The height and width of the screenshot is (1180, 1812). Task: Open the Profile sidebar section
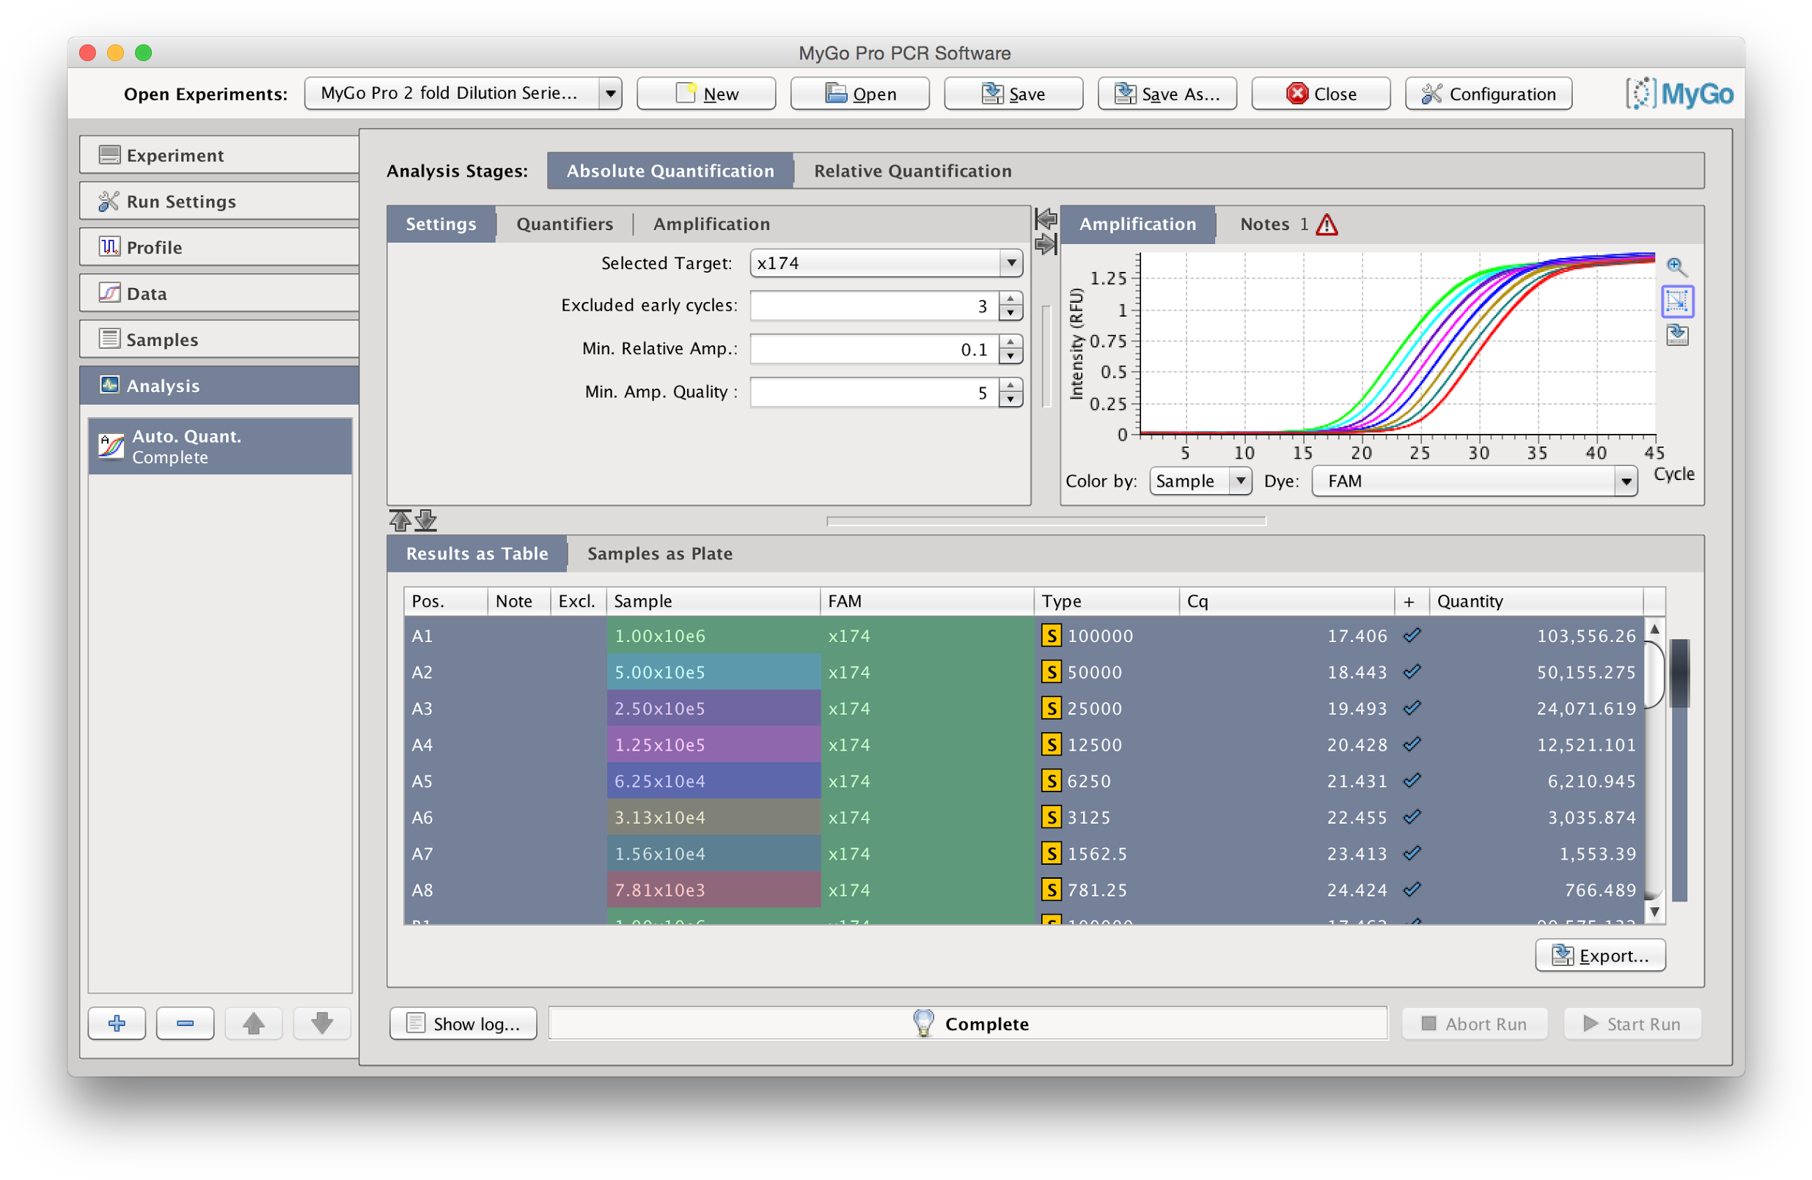[219, 247]
